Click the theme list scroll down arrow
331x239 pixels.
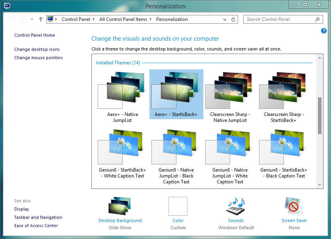(320, 185)
